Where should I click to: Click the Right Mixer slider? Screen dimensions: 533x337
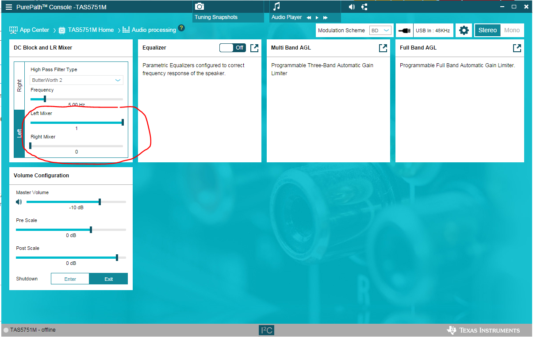coord(77,146)
